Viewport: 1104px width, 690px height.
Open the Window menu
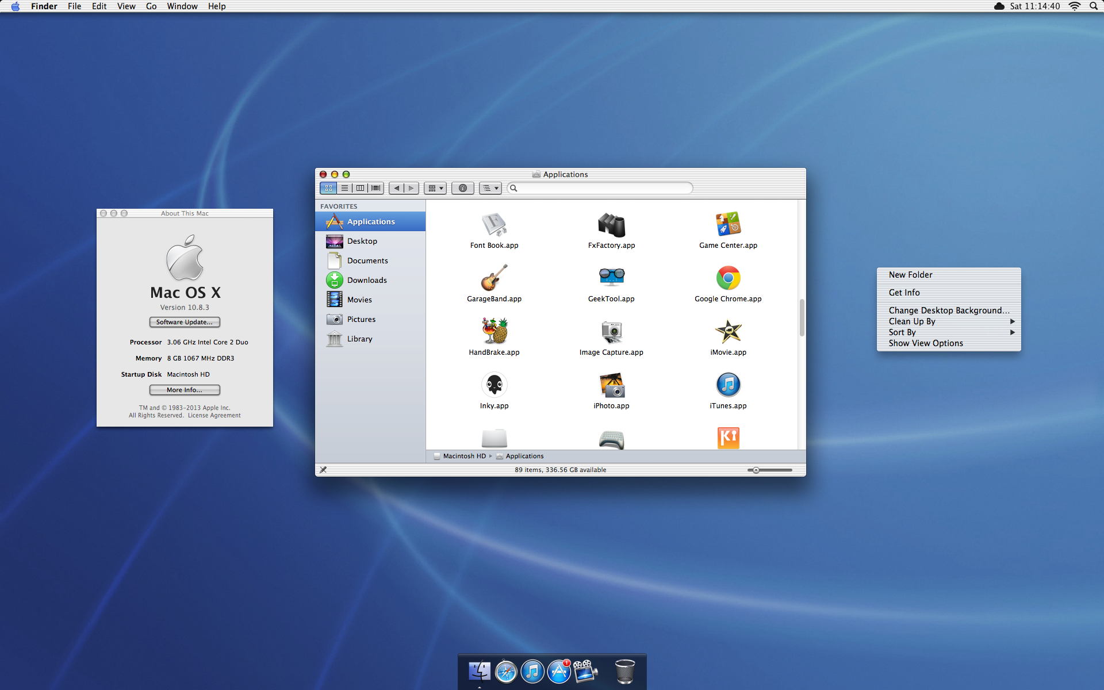182,6
